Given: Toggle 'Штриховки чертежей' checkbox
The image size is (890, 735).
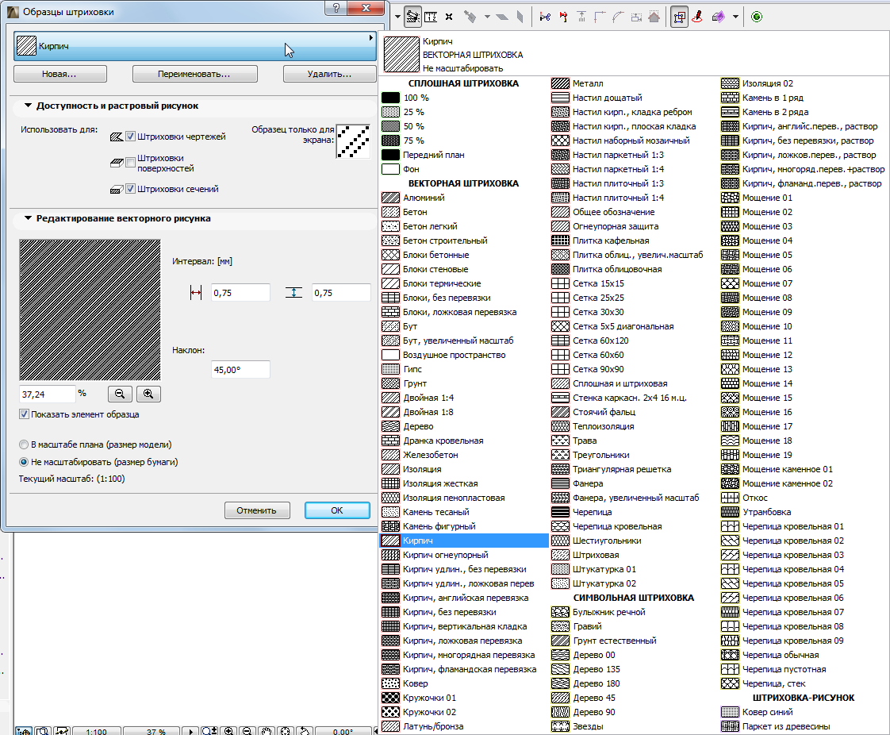Looking at the screenshot, I should pos(130,137).
